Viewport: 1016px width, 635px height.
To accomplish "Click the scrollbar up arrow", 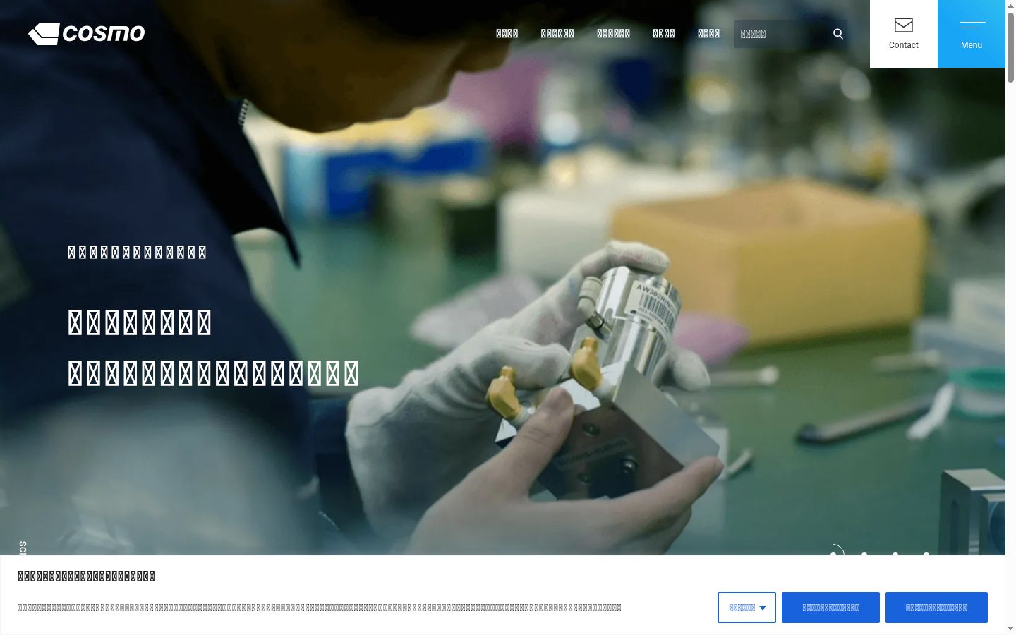I will [x=1010, y=6].
